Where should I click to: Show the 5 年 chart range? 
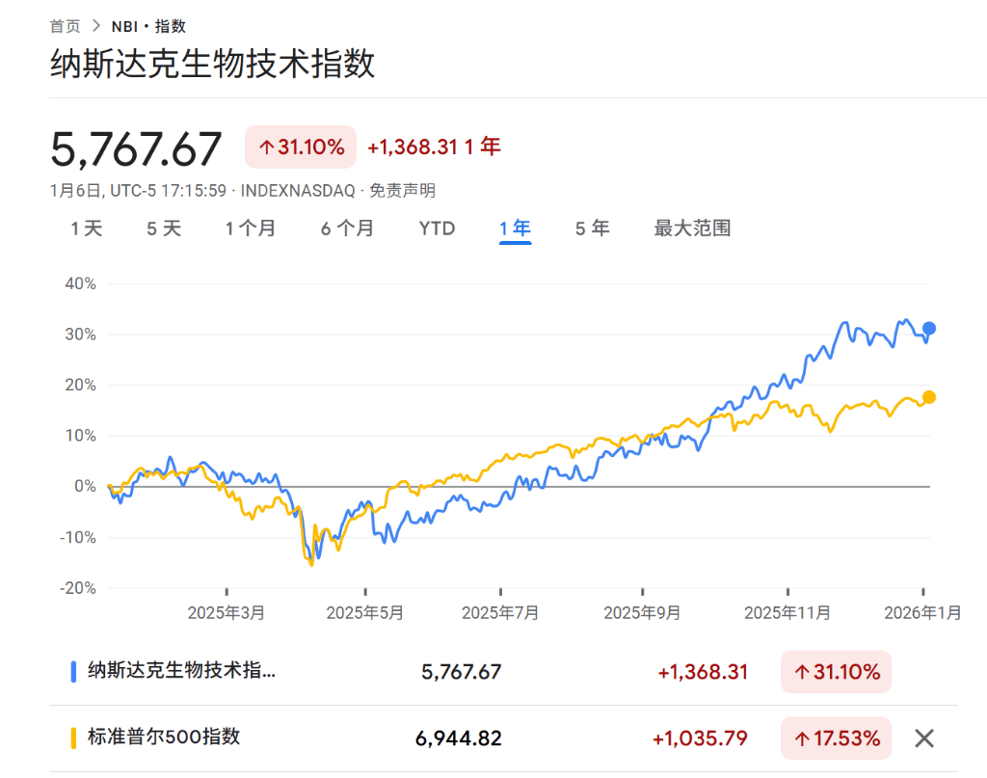[x=592, y=228]
